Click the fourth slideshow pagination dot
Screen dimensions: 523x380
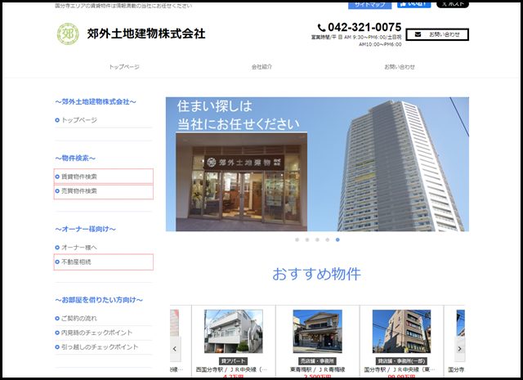tap(328, 239)
